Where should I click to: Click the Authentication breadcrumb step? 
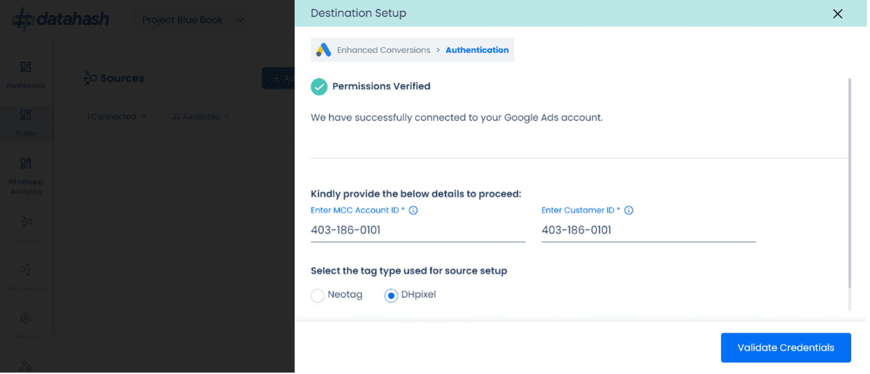click(478, 50)
